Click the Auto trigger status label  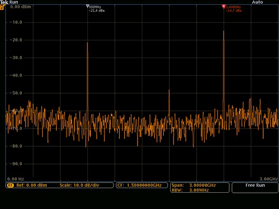pyautogui.click(x=257, y=2)
